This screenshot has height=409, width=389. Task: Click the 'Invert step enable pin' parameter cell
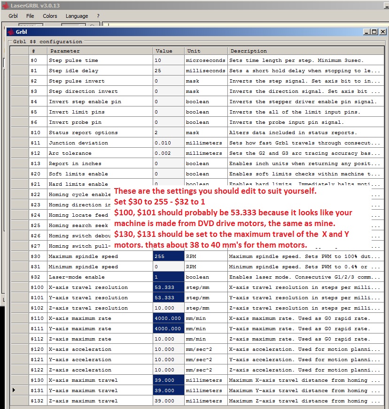pyautogui.click(x=100, y=101)
